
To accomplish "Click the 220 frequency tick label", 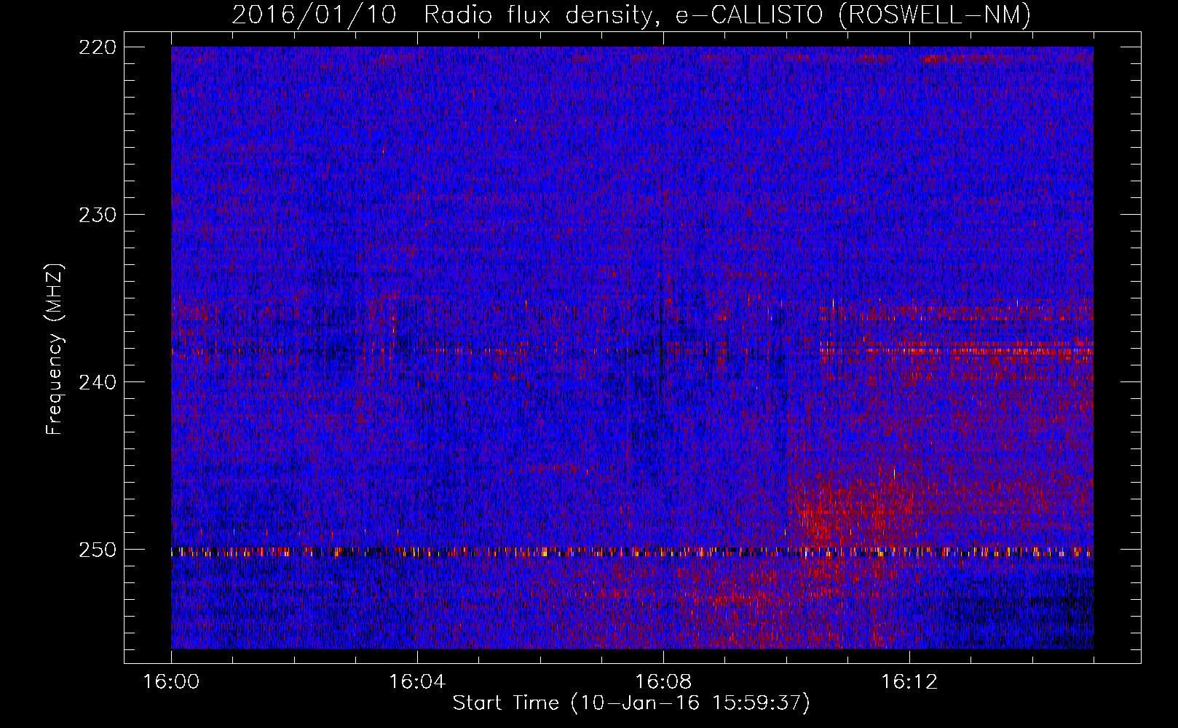I will (x=97, y=47).
